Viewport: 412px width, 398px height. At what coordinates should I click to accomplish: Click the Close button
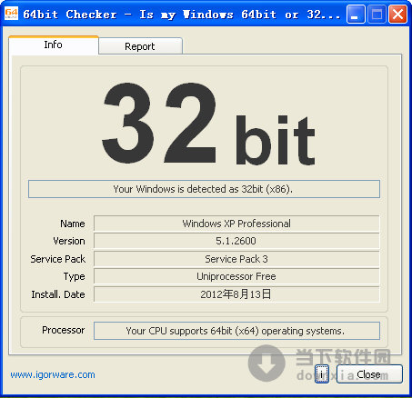point(369,374)
